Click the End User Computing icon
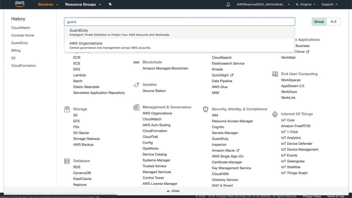This screenshot has width=352, height=198. point(275,74)
